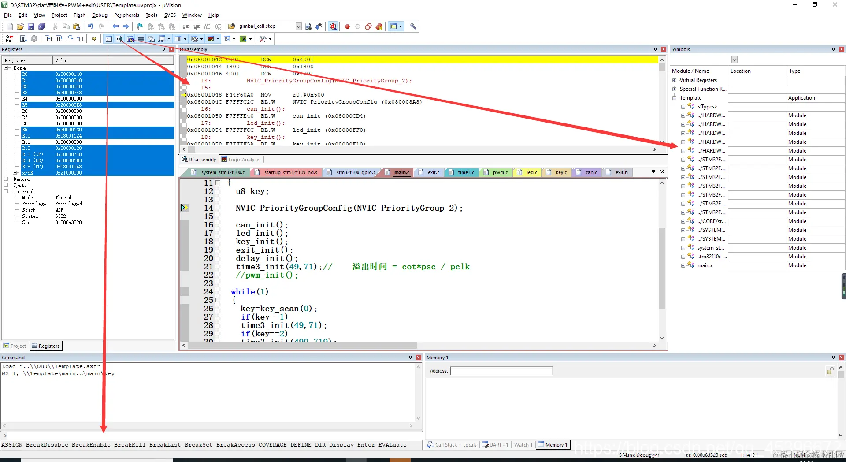Viewport: 846px width, 462px height.
Task: Open the Watch 1 tab
Action: click(523, 445)
